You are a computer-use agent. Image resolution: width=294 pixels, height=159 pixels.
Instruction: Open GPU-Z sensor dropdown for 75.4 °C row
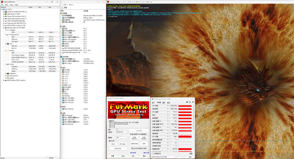point(168,112)
